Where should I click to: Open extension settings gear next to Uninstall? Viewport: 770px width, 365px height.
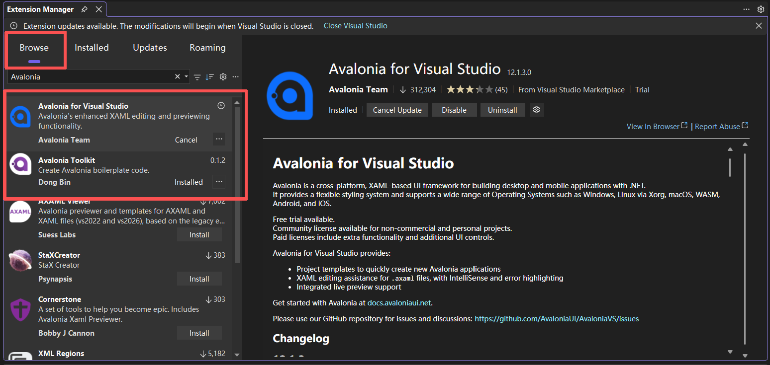pyautogui.click(x=536, y=110)
